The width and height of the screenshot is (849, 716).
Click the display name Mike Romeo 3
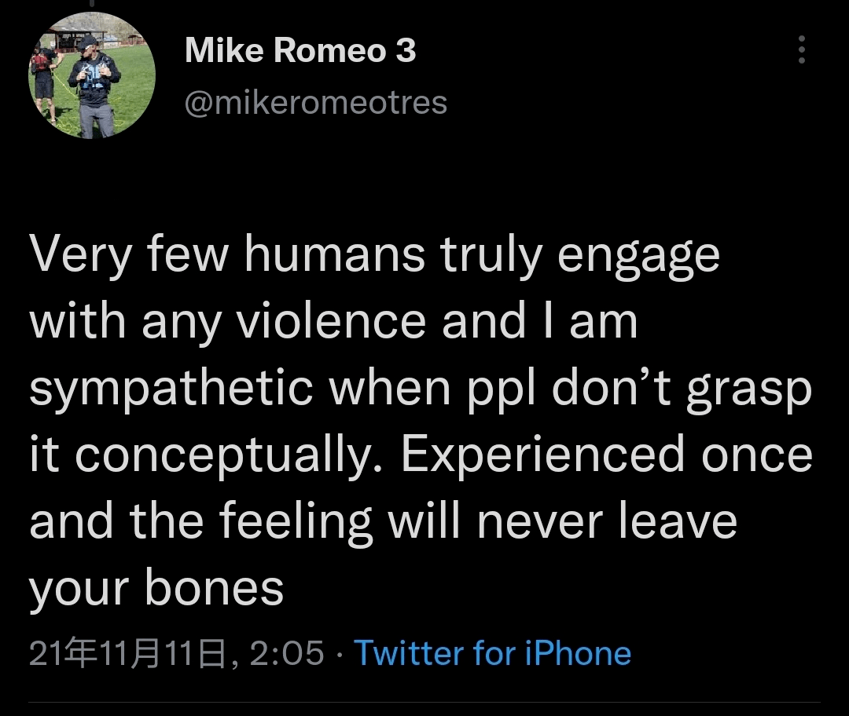[300, 52]
